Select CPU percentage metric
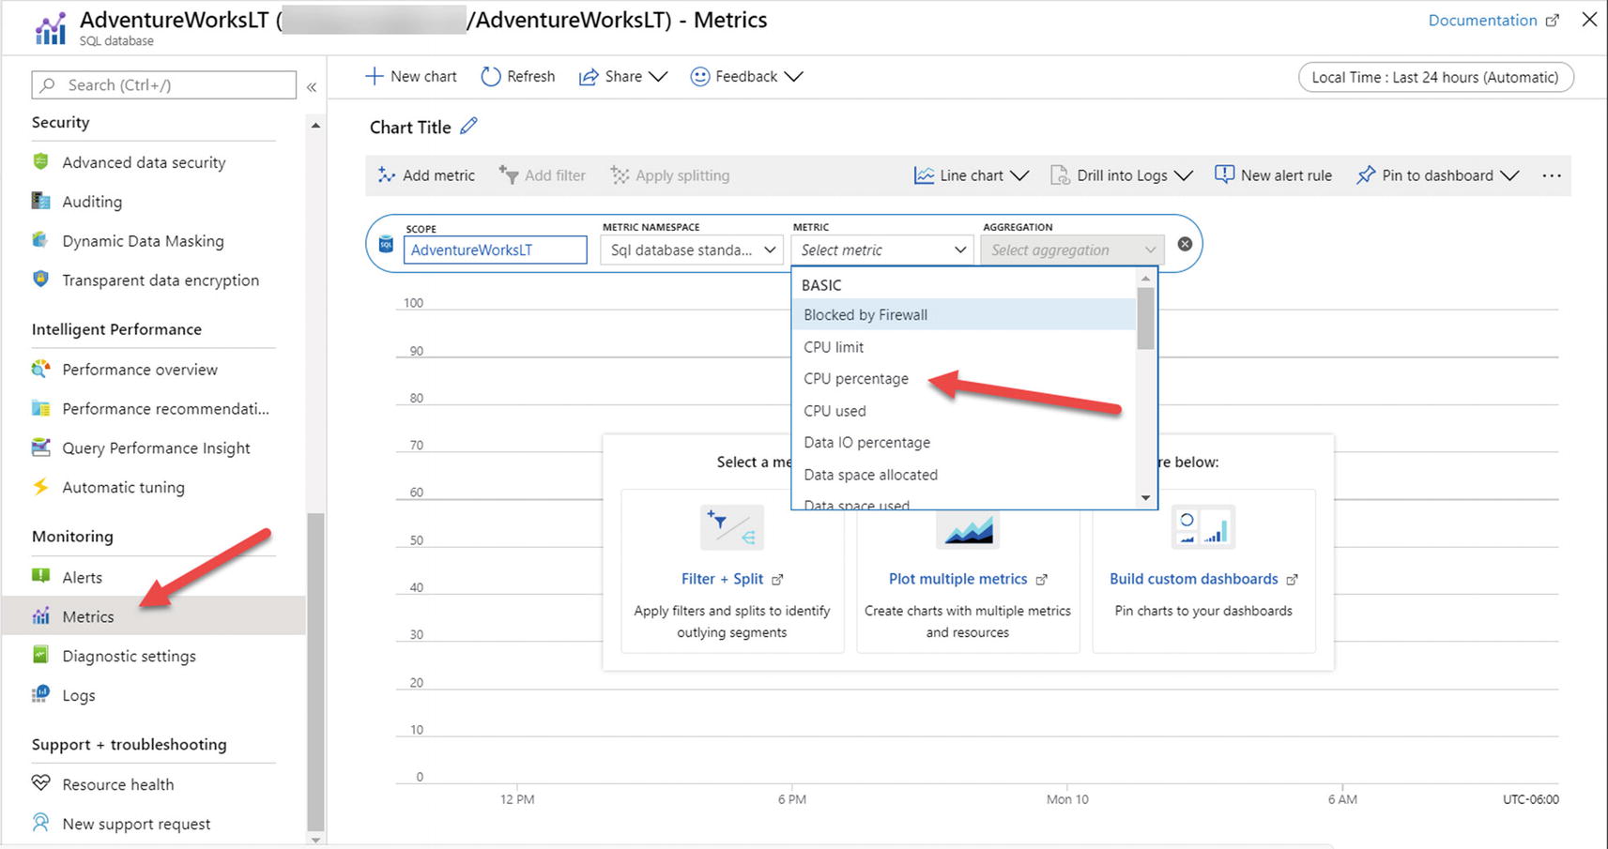 (964, 379)
